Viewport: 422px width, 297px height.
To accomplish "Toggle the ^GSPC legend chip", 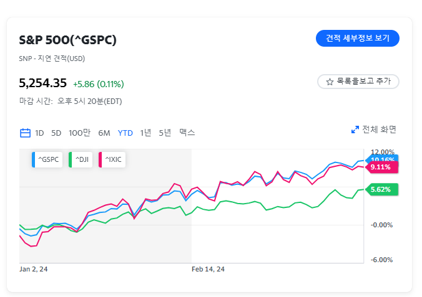I will tap(47, 159).
